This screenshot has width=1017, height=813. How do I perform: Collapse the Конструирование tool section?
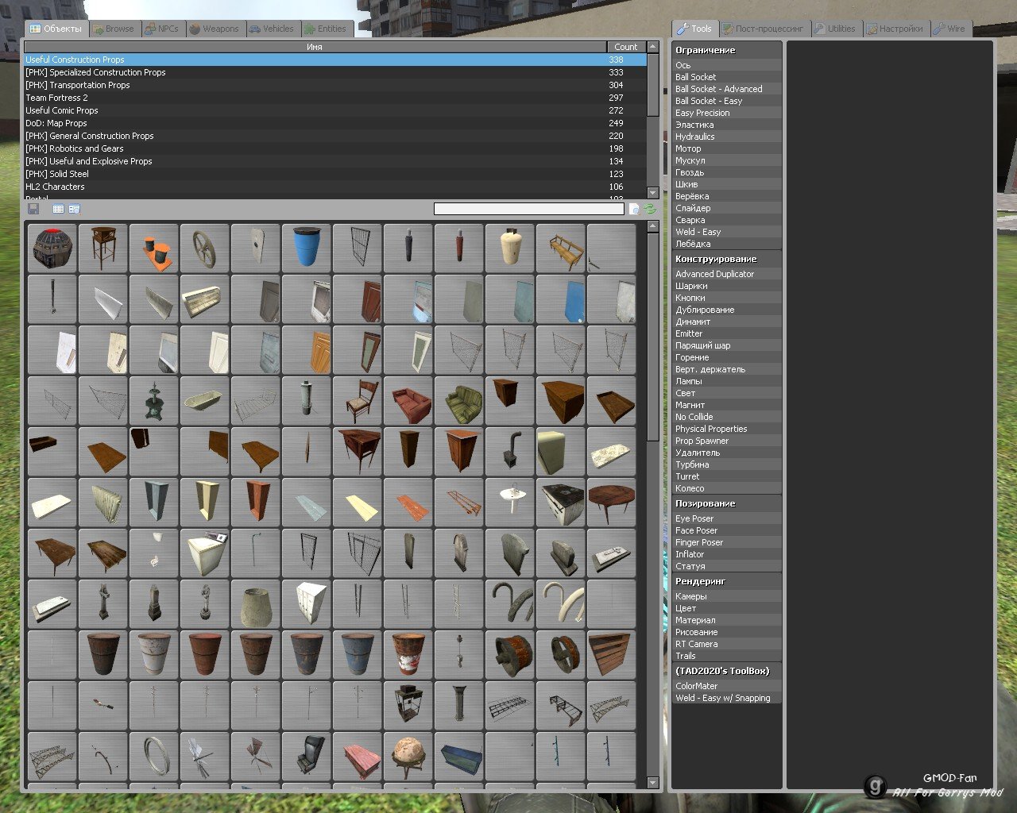click(x=726, y=259)
